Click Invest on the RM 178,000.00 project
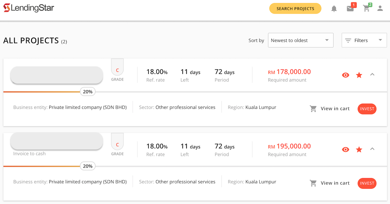 [367, 109]
